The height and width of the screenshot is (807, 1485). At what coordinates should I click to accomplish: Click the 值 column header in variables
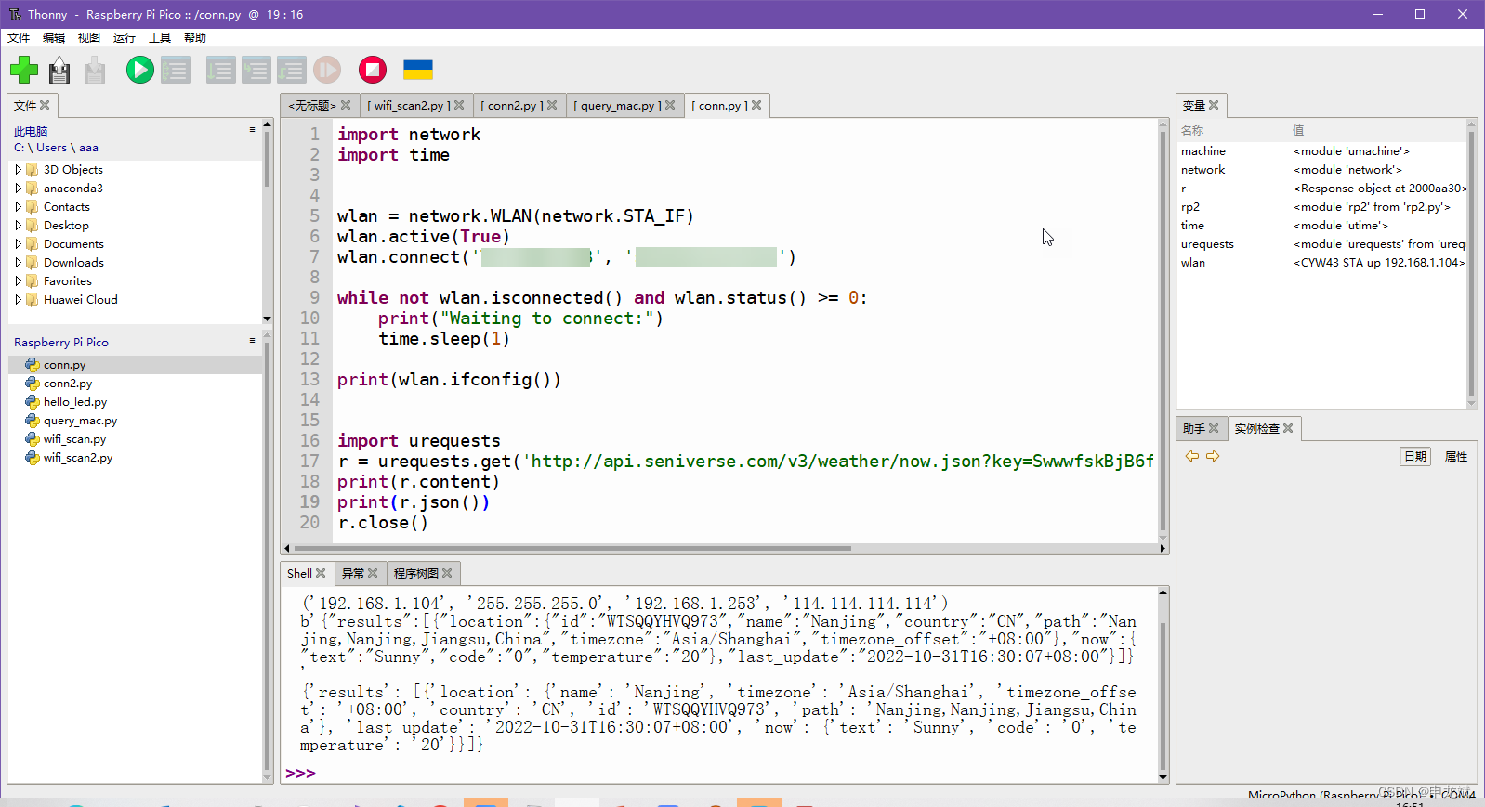pos(1298,131)
